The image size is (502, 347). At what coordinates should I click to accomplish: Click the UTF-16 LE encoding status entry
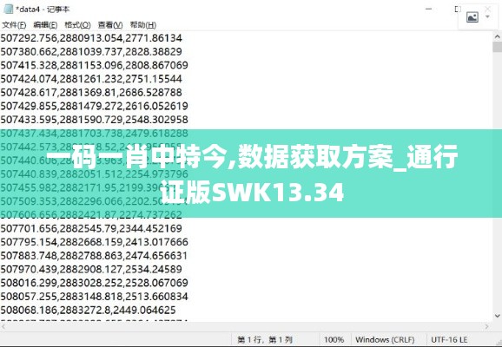point(449,339)
